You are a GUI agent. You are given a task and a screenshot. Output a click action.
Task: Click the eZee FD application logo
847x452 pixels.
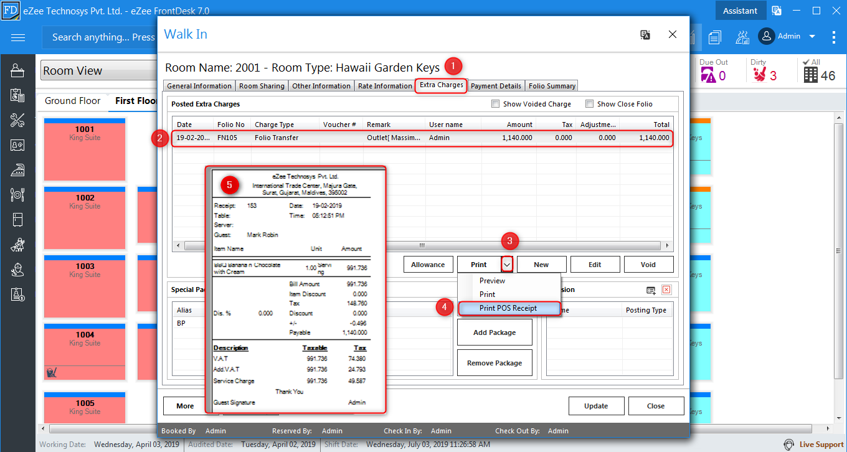[11, 11]
